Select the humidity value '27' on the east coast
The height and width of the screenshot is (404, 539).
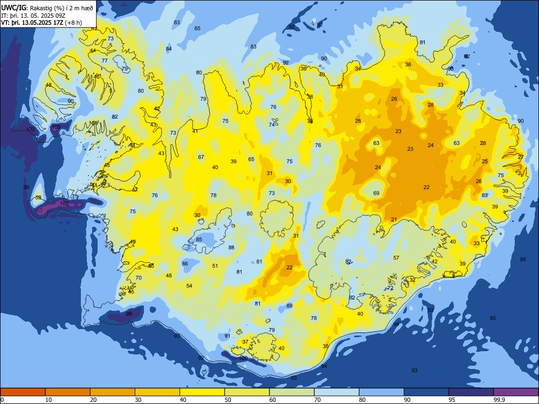point(521,157)
